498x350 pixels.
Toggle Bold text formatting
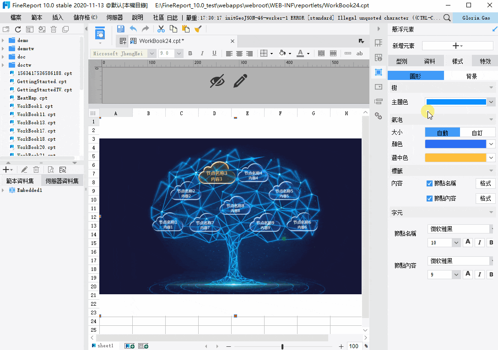pos(190,53)
